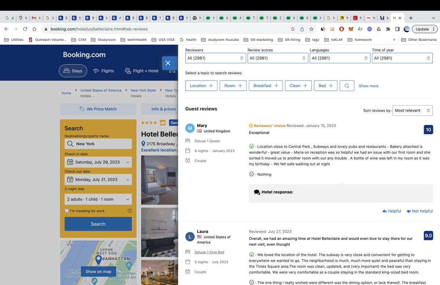
Task: Show hidden bookmarks with the double chevron
Action: pos(394,40)
